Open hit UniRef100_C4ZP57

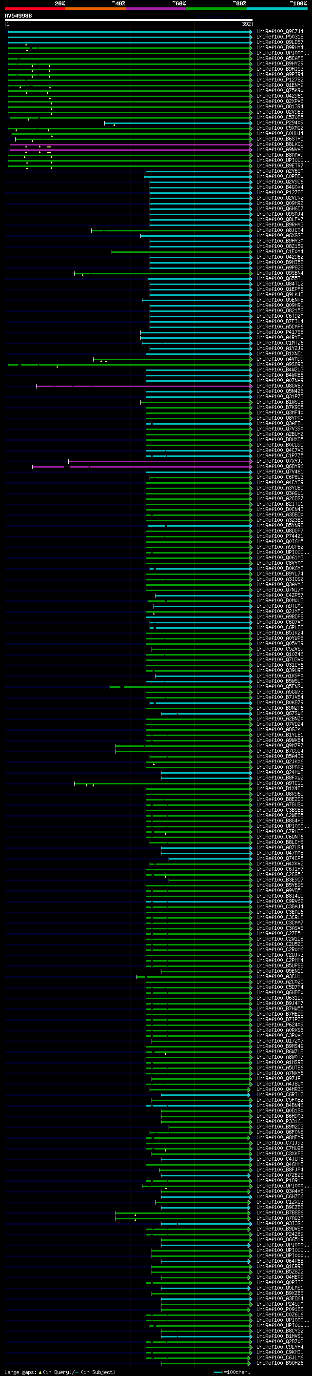tap(279, 595)
